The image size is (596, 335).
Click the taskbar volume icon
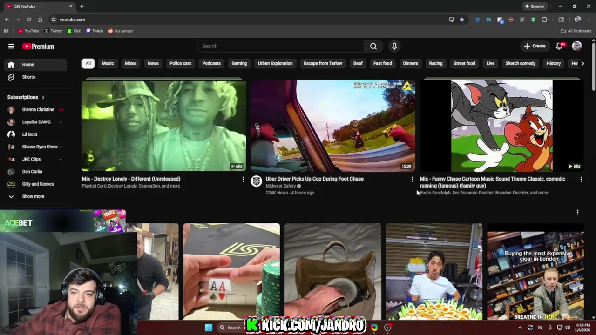point(567,328)
